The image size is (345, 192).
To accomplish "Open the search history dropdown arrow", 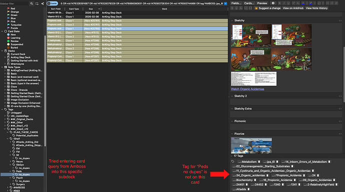I will (x=225, y=3).
